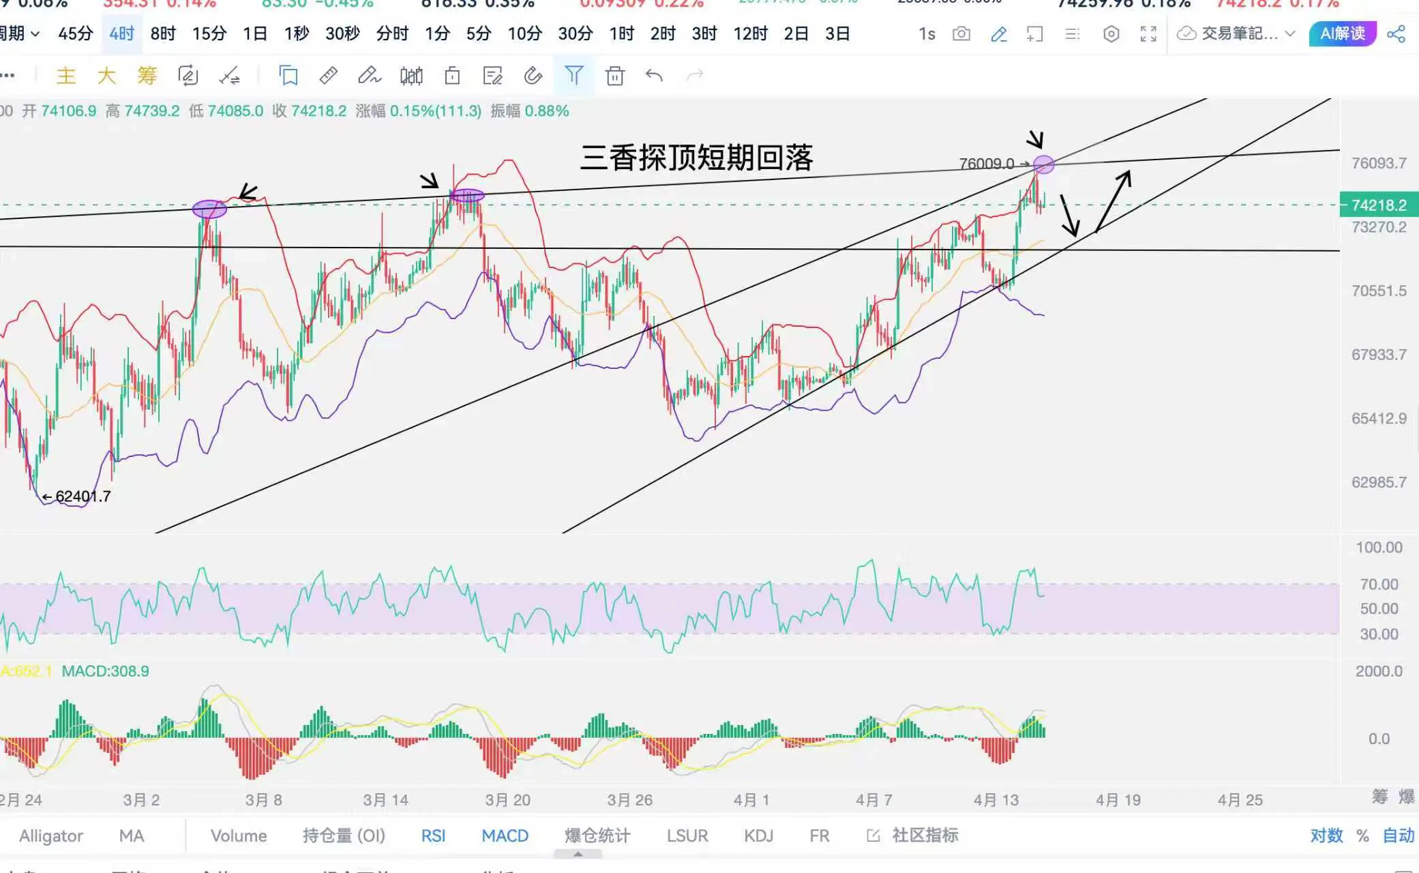Select the 15分 timeframe tab
Viewport: 1419px width, 873px height.
pyautogui.click(x=209, y=33)
